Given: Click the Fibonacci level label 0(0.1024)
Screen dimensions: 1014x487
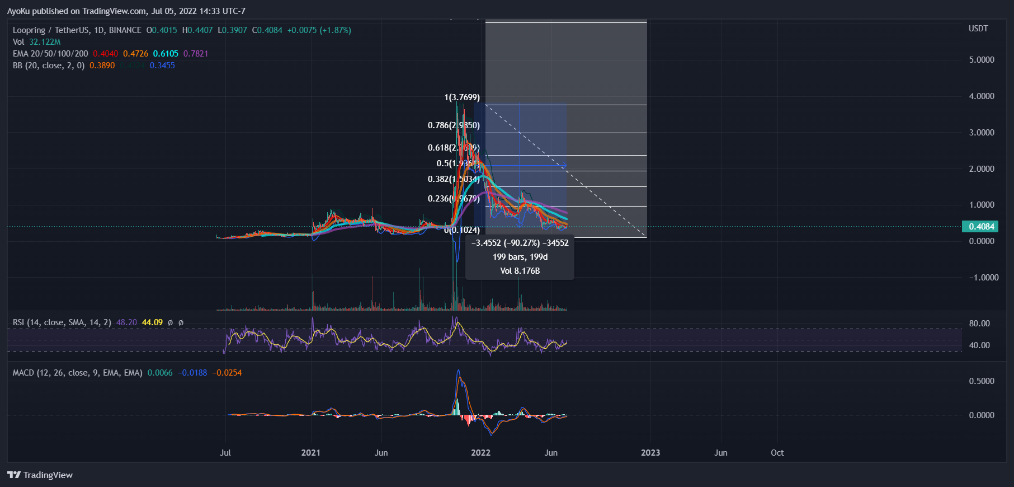Looking at the screenshot, I should click(462, 230).
